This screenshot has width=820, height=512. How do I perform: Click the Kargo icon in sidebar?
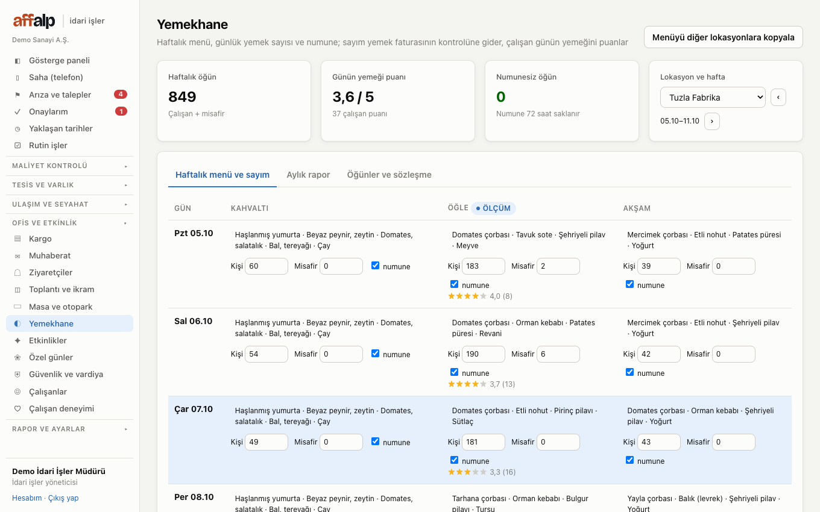pyautogui.click(x=17, y=239)
